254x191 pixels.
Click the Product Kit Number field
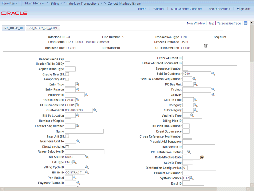point(199,173)
